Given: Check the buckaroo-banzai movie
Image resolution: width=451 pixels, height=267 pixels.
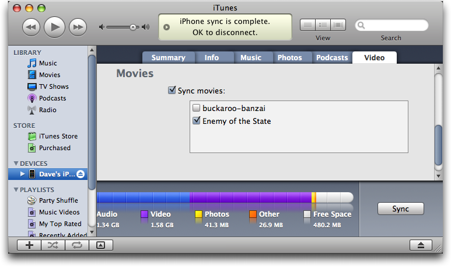Looking at the screenshot, I should (196, 108).
